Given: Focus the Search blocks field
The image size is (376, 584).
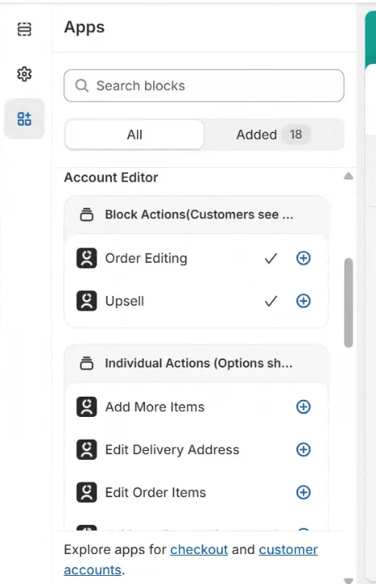Looking at the screenshot, I should coord(204,86).
